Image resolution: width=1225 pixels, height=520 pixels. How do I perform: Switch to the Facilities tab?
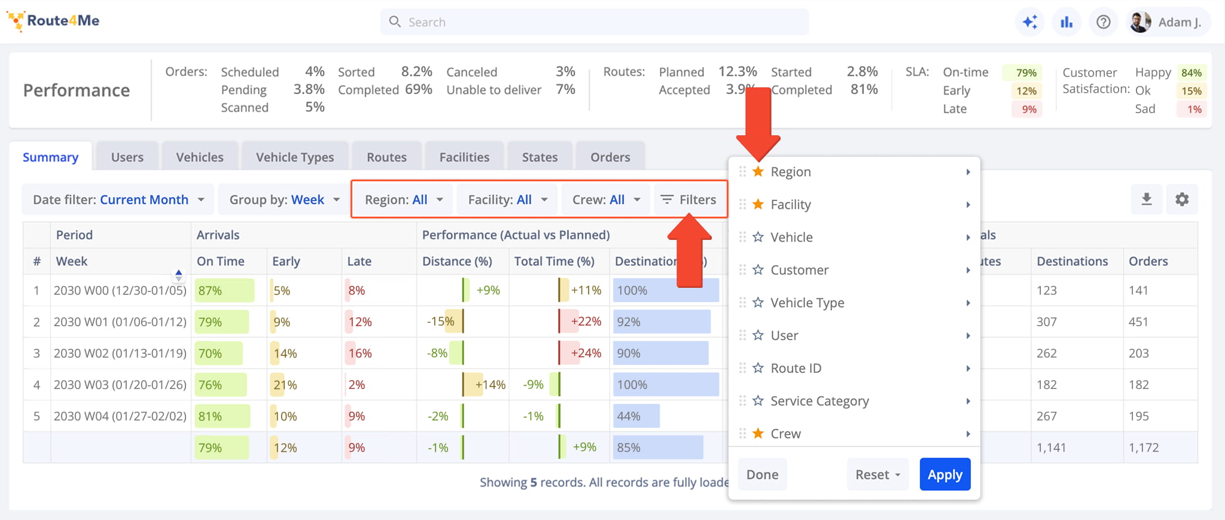pos(464,157)
